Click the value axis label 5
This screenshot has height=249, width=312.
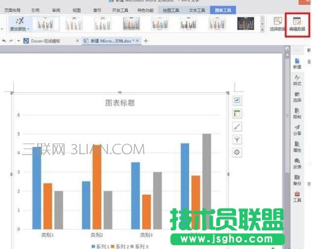click(x=19, y=134)
